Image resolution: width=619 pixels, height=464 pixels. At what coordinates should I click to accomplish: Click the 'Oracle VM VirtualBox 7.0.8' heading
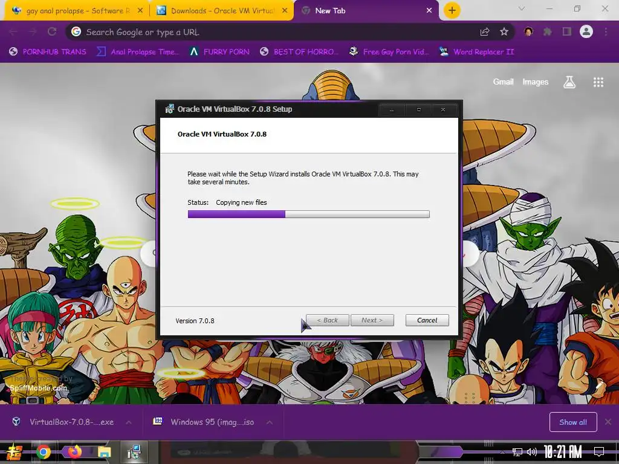[222, 134]
